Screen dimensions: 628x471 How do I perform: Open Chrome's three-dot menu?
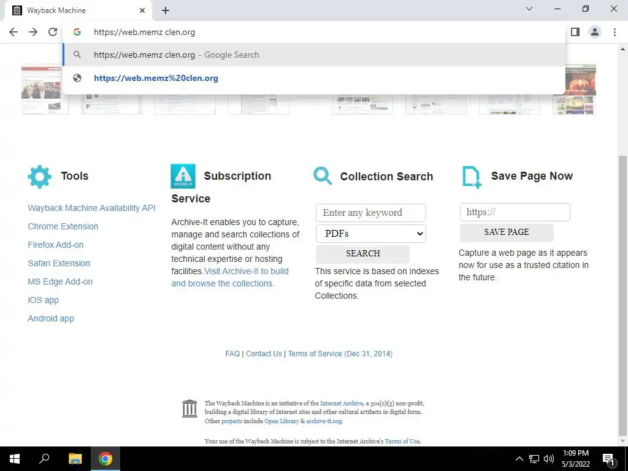pos(615,32)
